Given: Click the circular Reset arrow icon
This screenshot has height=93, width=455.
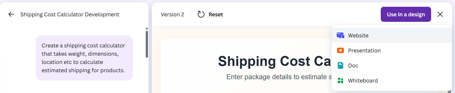Looking at the screenshot, I should pos(201,14).
